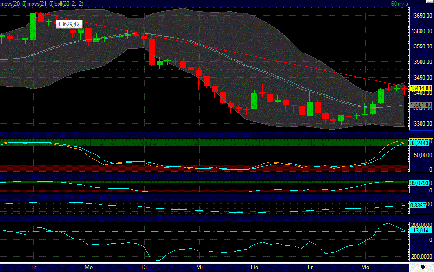Click the 13550,00 price axis label

point(421,46)
